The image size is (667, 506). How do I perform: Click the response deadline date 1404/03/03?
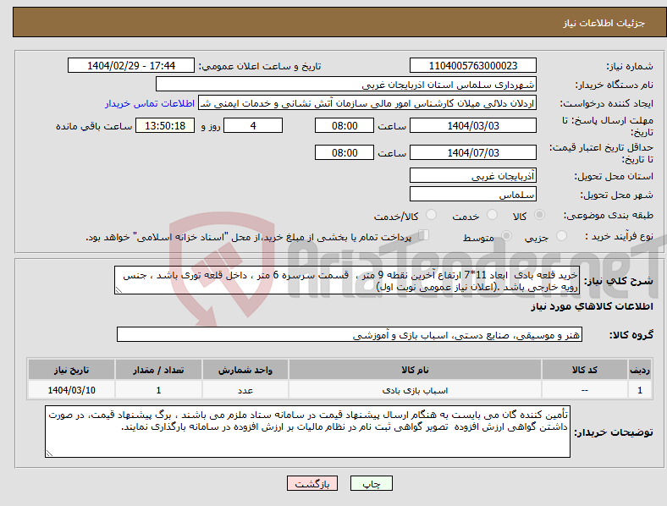[473, 125]
